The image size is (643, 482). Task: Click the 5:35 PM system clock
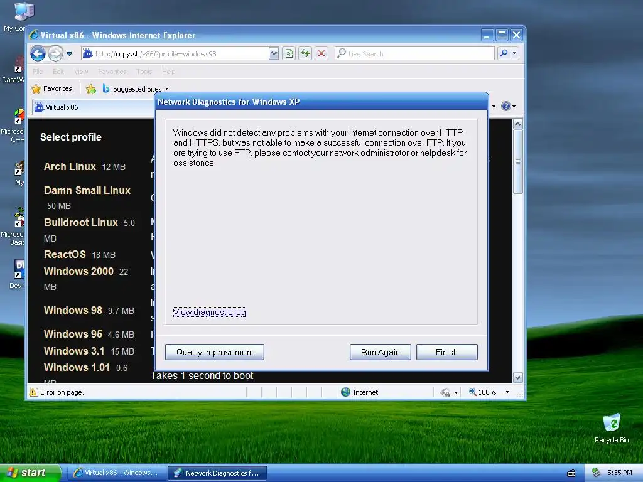click(x=620, y=473)
